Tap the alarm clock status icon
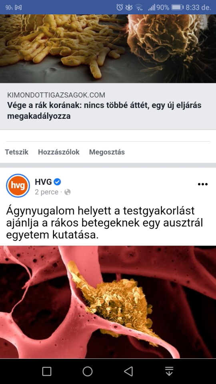Image resolution: width=216 pixels, height=384 pixels. (120, 7)
